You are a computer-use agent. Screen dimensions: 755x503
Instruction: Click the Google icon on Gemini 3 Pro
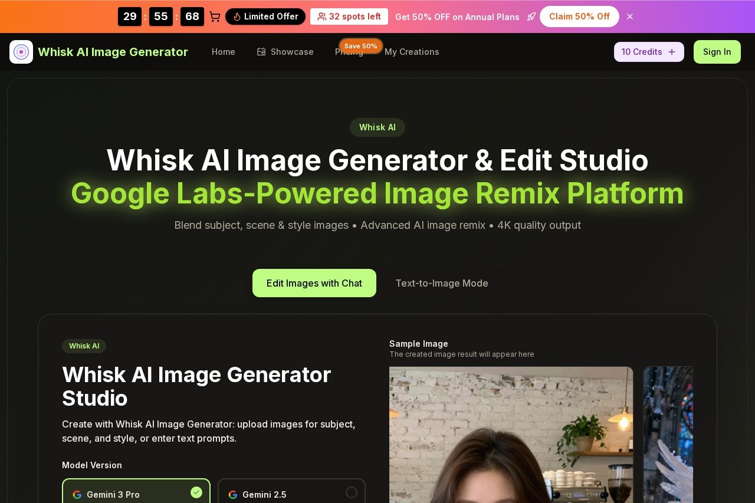tap(77, 495)
